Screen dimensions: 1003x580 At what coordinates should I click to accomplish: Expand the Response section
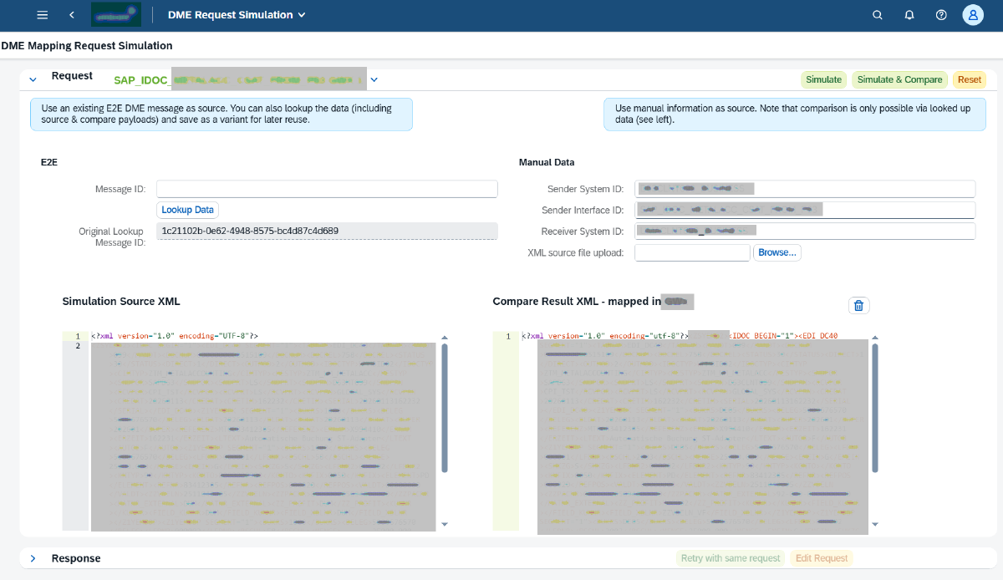pyautogui.click(x=33, y=558)
